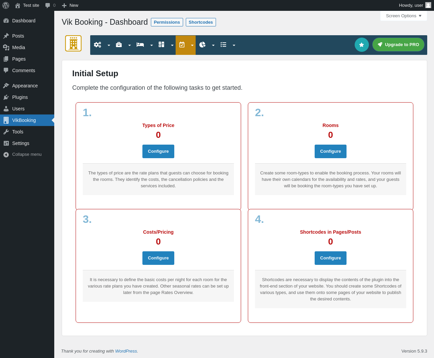Open the Shortcodes button next to title

click(x=201, y=22)
